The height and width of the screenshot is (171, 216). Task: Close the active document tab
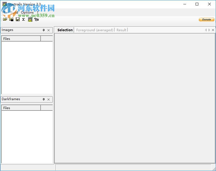click(213, 30)
